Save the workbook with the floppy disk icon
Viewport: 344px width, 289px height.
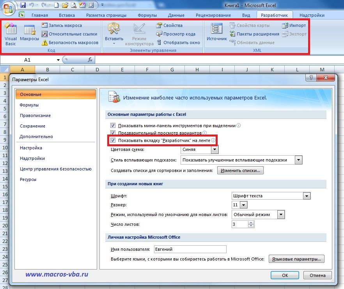[x=23, y=5]
